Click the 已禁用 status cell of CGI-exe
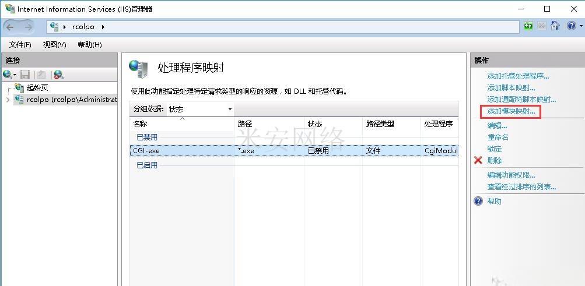Image resolution: width=585 pixels, height=286 pixels. [x=318, y=151]
